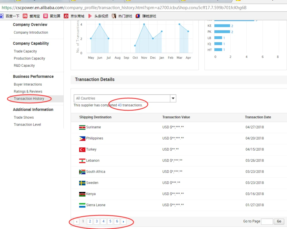The image size is (287, 229).
Task: Click the Kenya flag icon
Action: (82, 194)
